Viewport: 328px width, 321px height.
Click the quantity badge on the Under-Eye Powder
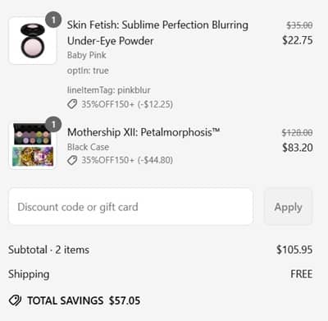(x=53, y=20)
